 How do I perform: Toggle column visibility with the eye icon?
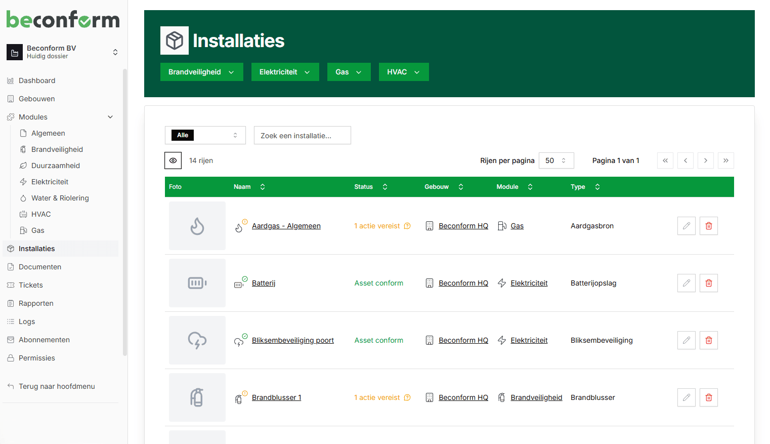[173, 160]
